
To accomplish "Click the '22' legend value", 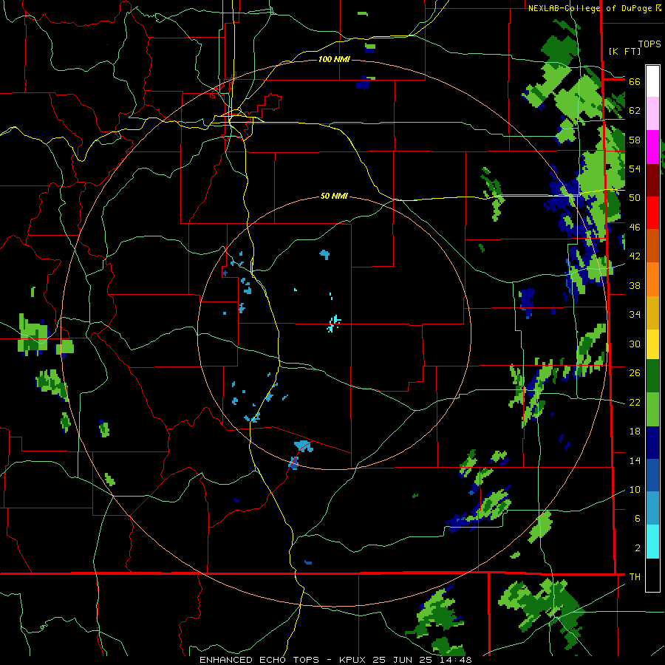I will tap(635, 402).
